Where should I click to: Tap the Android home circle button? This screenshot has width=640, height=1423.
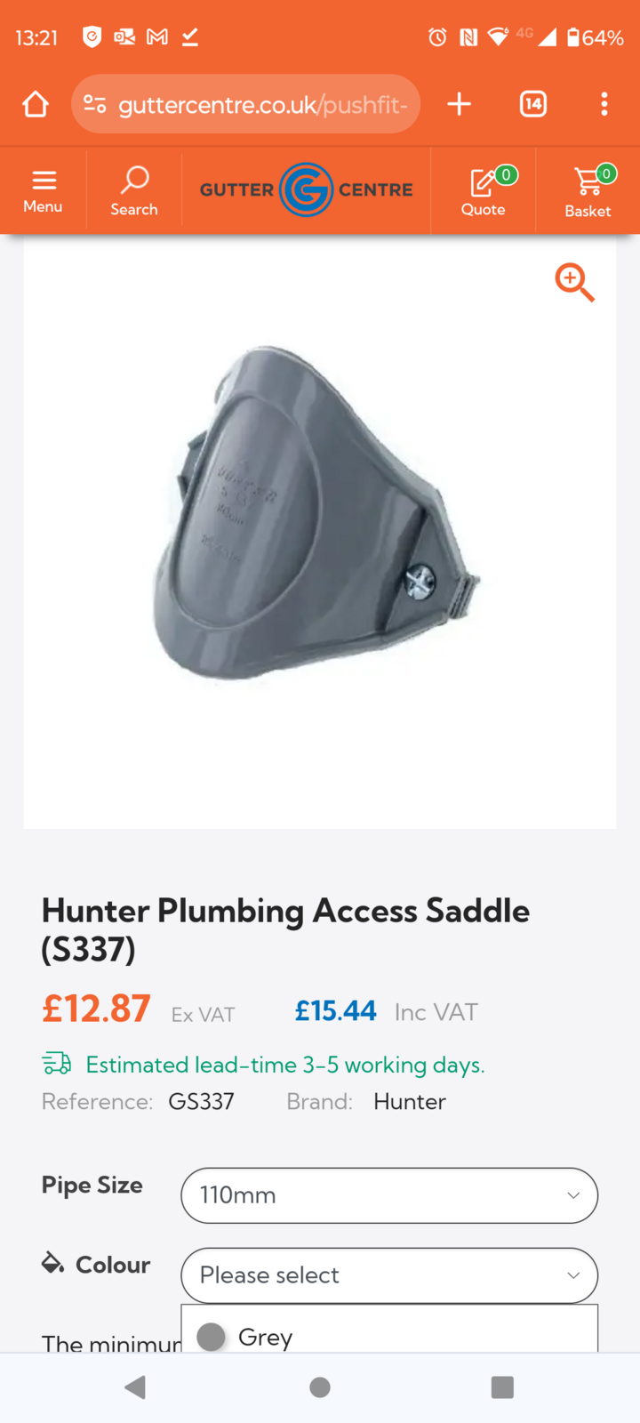point(320,1387)
